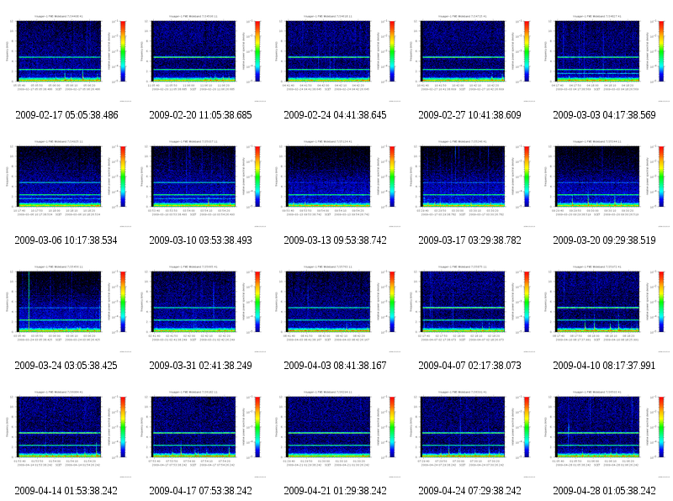Screen dimensions: 673x501
Task: Click the caption text 2009-04-14 01:53:38.242
Action: pyautogui.click(x=66, y=491)
